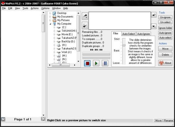175x127 pixels.
Task: Click the (M:) network drive icon
Action: [59, 56]
